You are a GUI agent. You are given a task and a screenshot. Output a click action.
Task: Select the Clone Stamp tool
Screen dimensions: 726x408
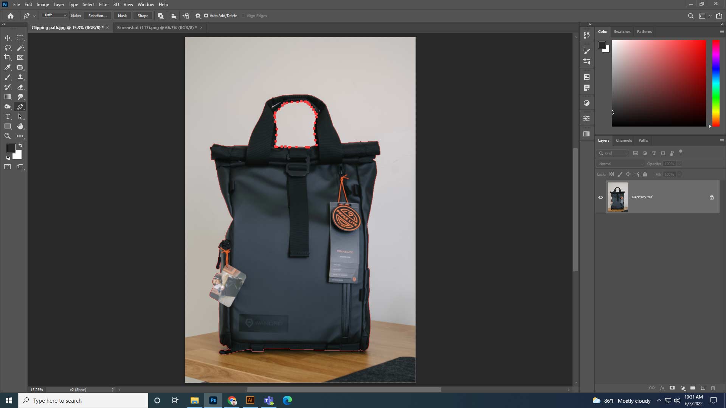point(20,77)
